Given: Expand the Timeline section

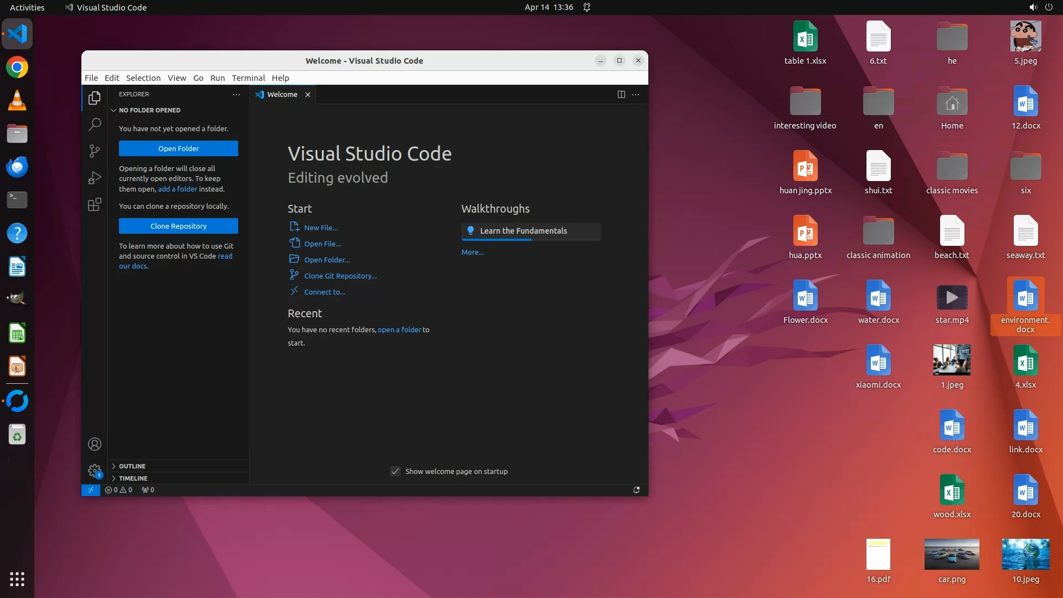Looking at the screenshot, I should 113,478.
